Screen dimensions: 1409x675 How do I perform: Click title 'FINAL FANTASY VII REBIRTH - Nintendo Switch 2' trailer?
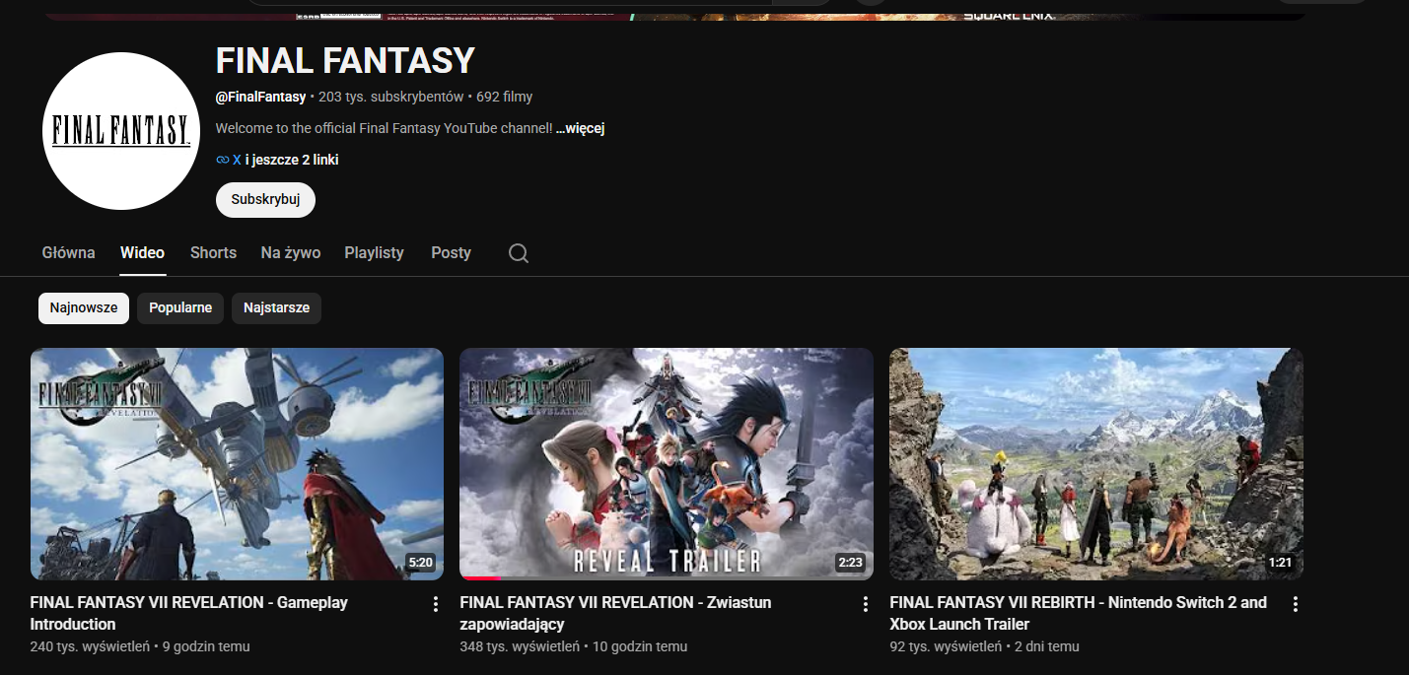[1079, 613]
